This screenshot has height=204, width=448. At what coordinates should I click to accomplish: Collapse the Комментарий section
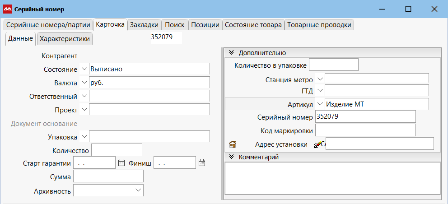pyautogui.click(x=231, y=157)
